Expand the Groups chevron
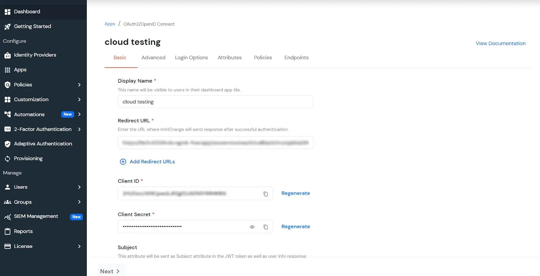The image size is (540, 276). [x=79, y=202]
